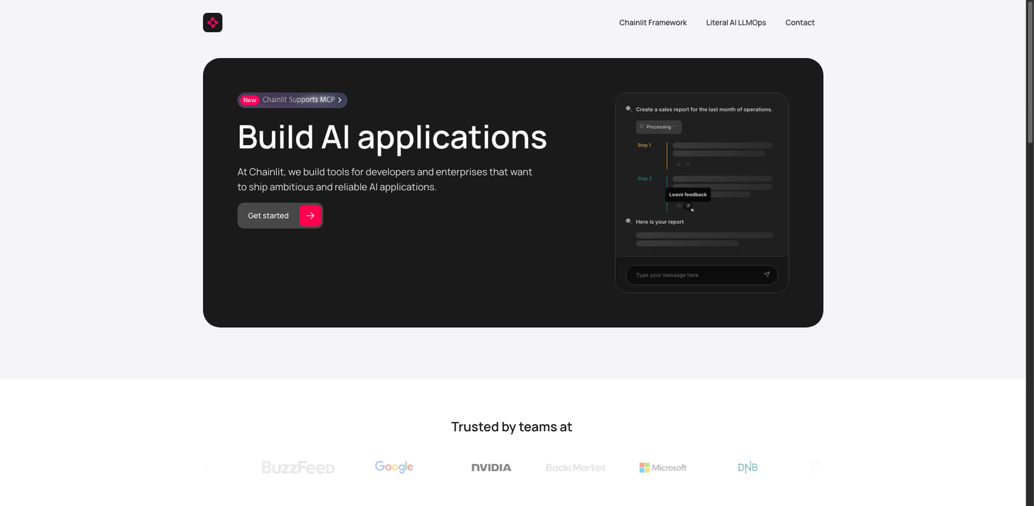Expand the Processing dropdown in chat preview
The width and height of the screenshot is (1034, 506).
[x=659, y=127]
